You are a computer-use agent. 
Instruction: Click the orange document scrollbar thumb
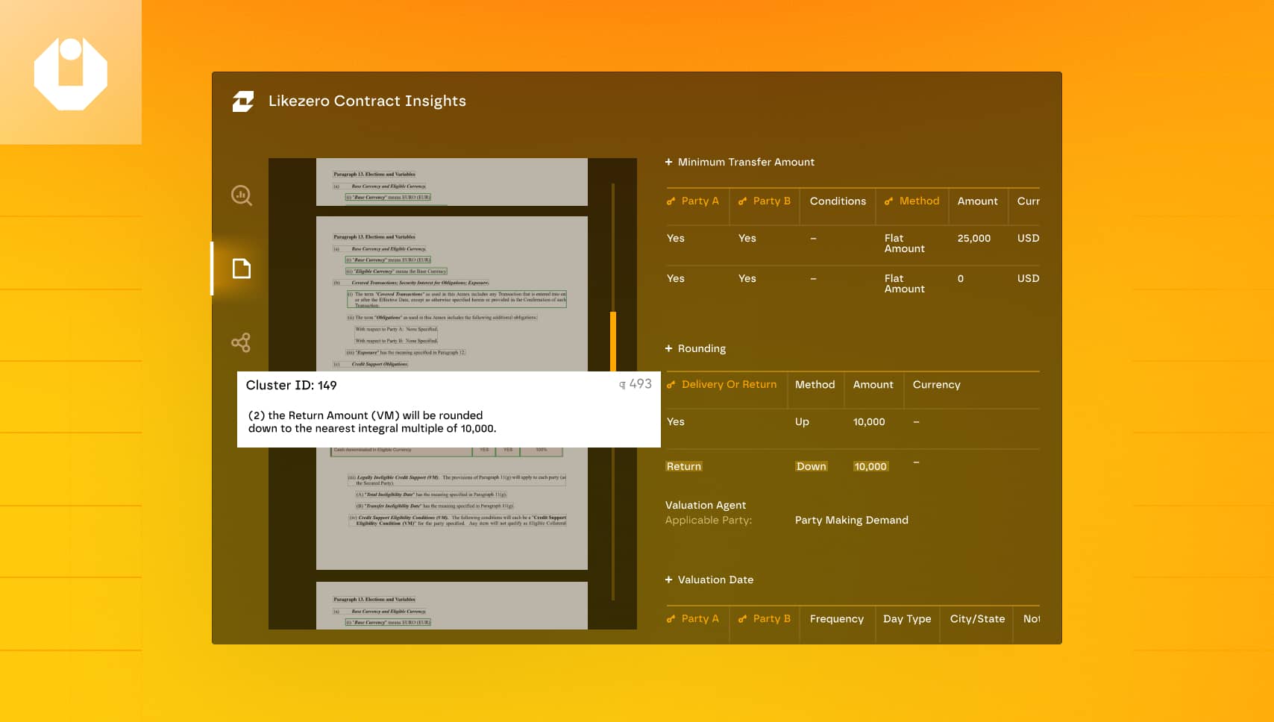coord(613,342)
